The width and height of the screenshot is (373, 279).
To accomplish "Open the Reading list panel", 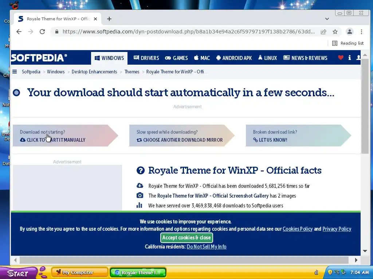I will click(x=348, y=43).
